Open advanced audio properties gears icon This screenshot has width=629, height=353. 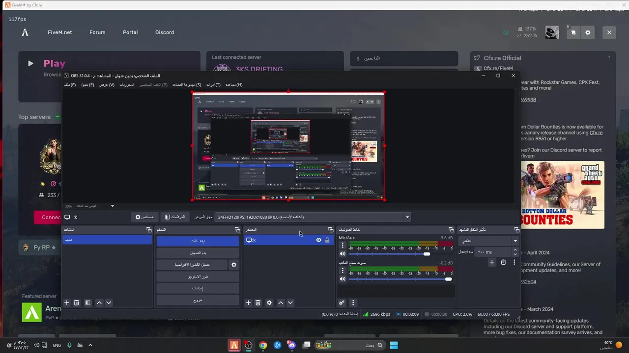tap(342, 303)
